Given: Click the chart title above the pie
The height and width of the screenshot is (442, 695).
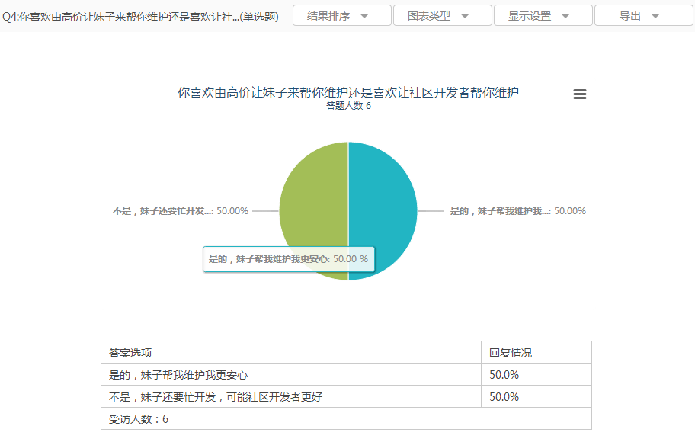Looking at the screenshot, I should coord(348,93).
